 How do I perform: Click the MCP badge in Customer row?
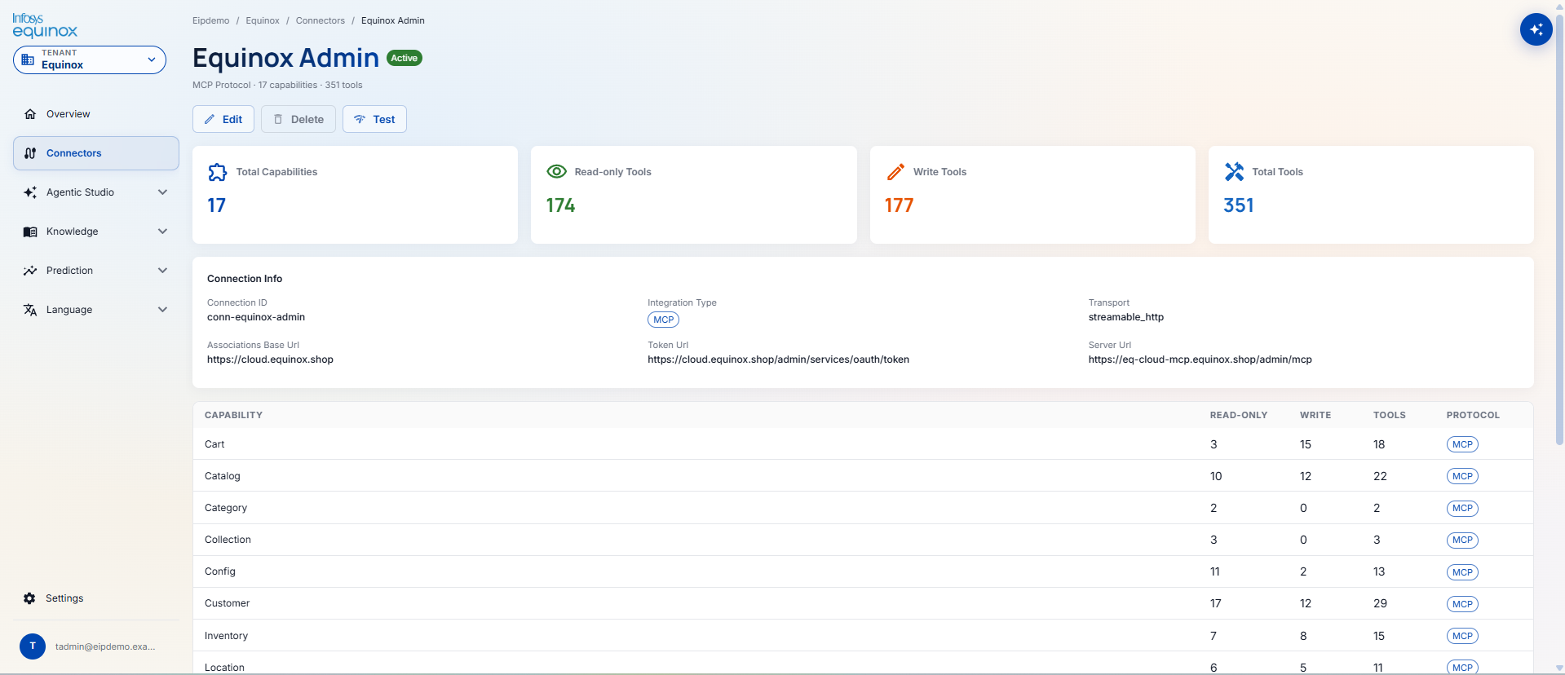(1462, 604)
